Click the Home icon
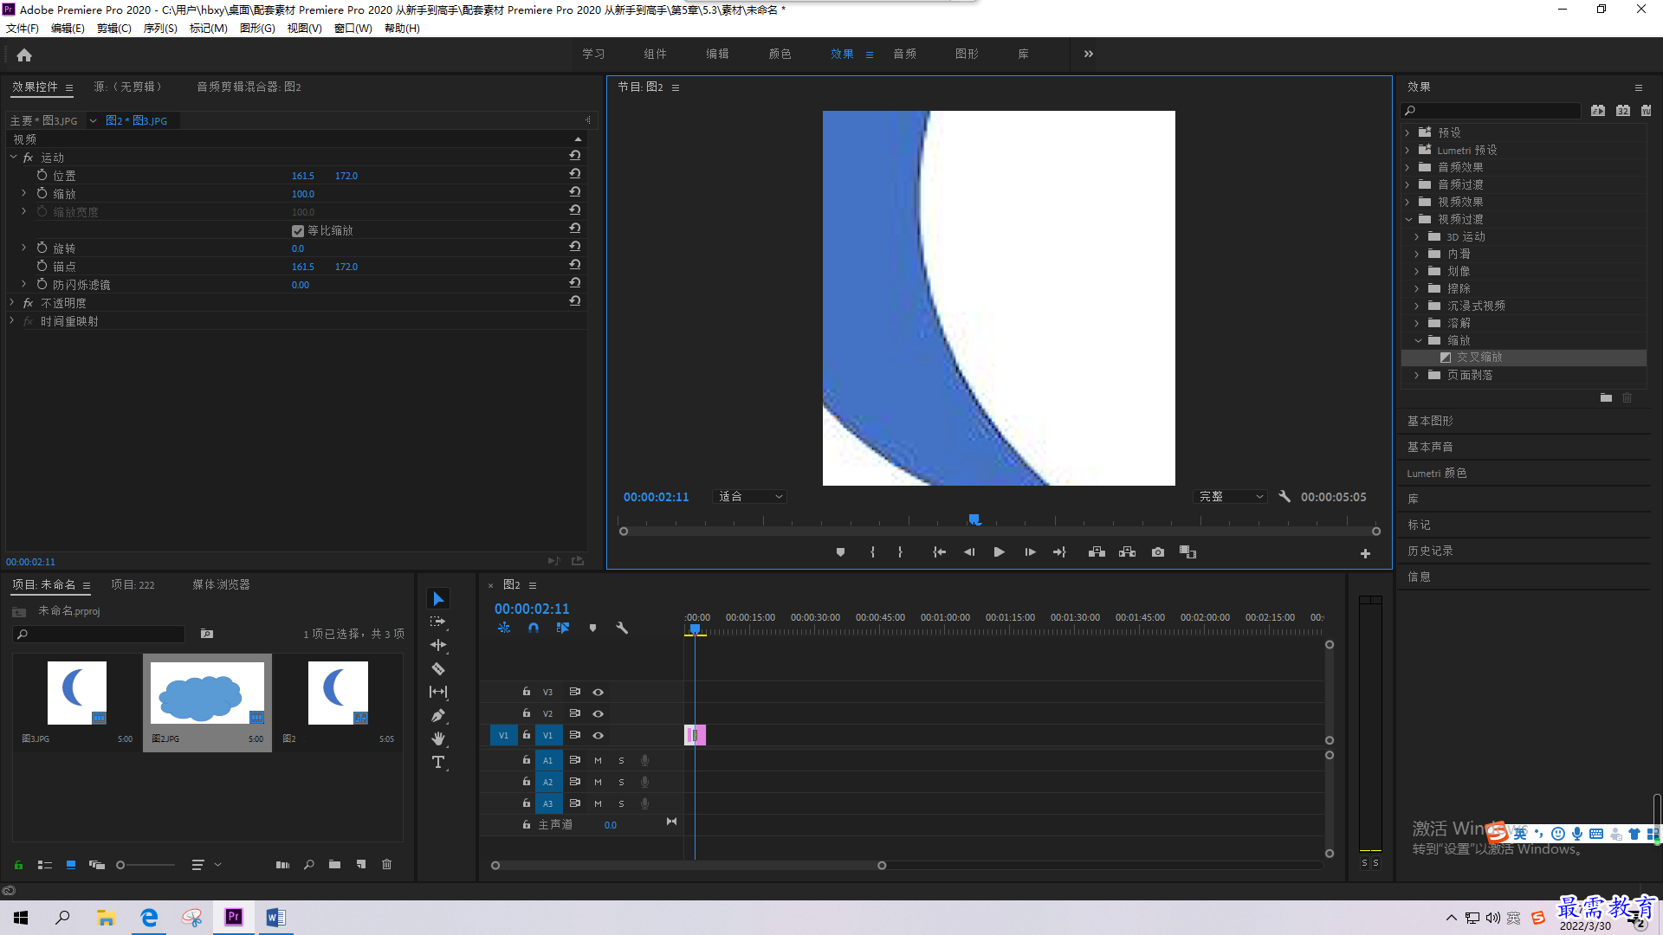The height and width of the screenshot is (935, 1663). pyautogui.click(x=24, y=55)
